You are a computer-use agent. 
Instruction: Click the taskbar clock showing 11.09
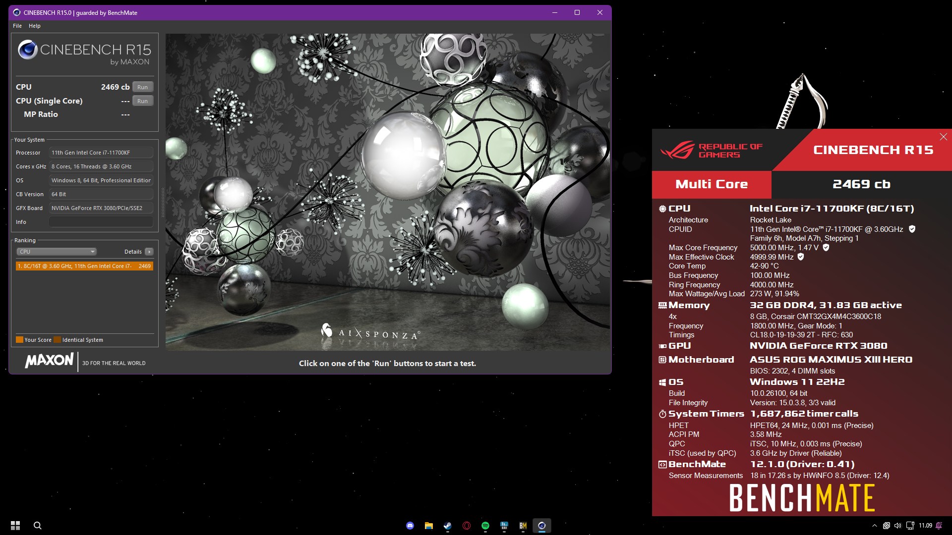[925, 526]
